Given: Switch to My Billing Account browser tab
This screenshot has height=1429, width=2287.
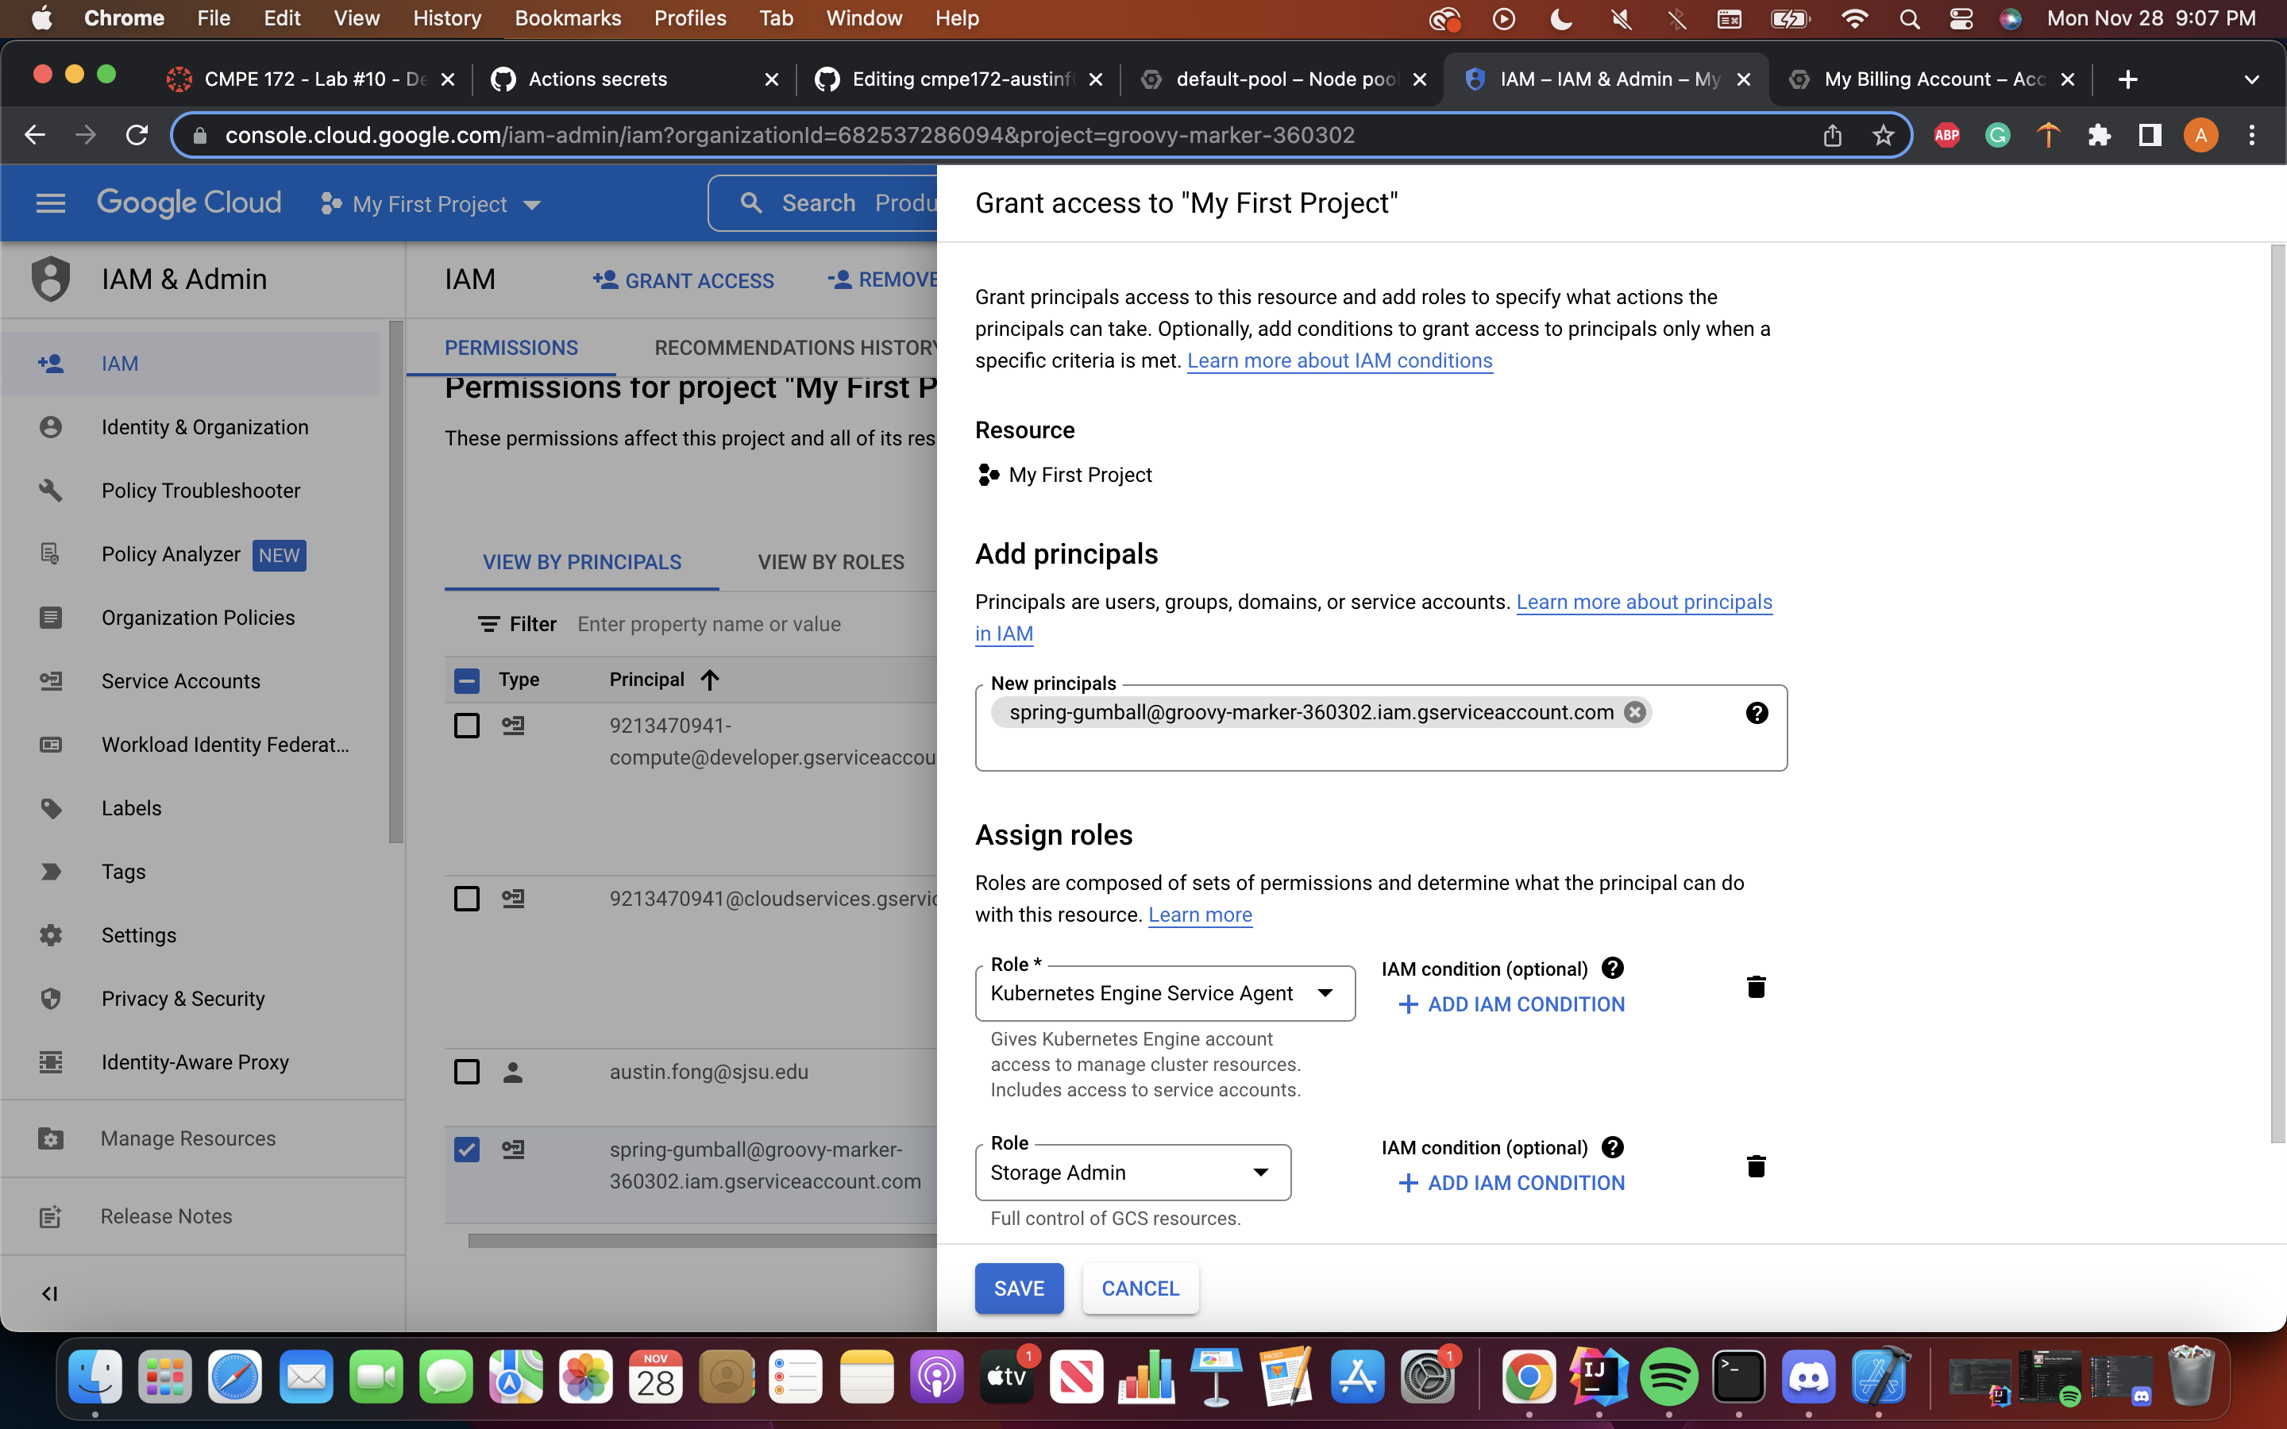Looking at the screenshot, I should 1932,79.
